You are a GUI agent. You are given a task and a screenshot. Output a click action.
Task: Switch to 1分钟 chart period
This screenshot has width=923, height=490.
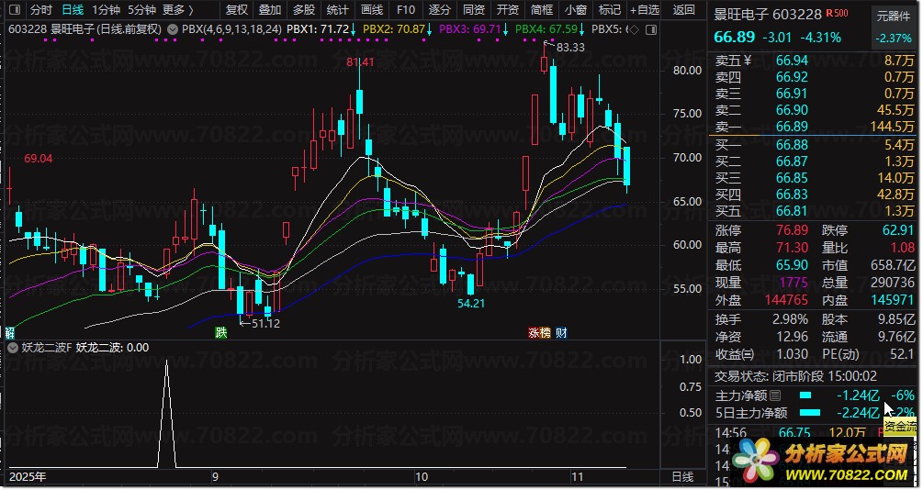(x=106, y=10)
